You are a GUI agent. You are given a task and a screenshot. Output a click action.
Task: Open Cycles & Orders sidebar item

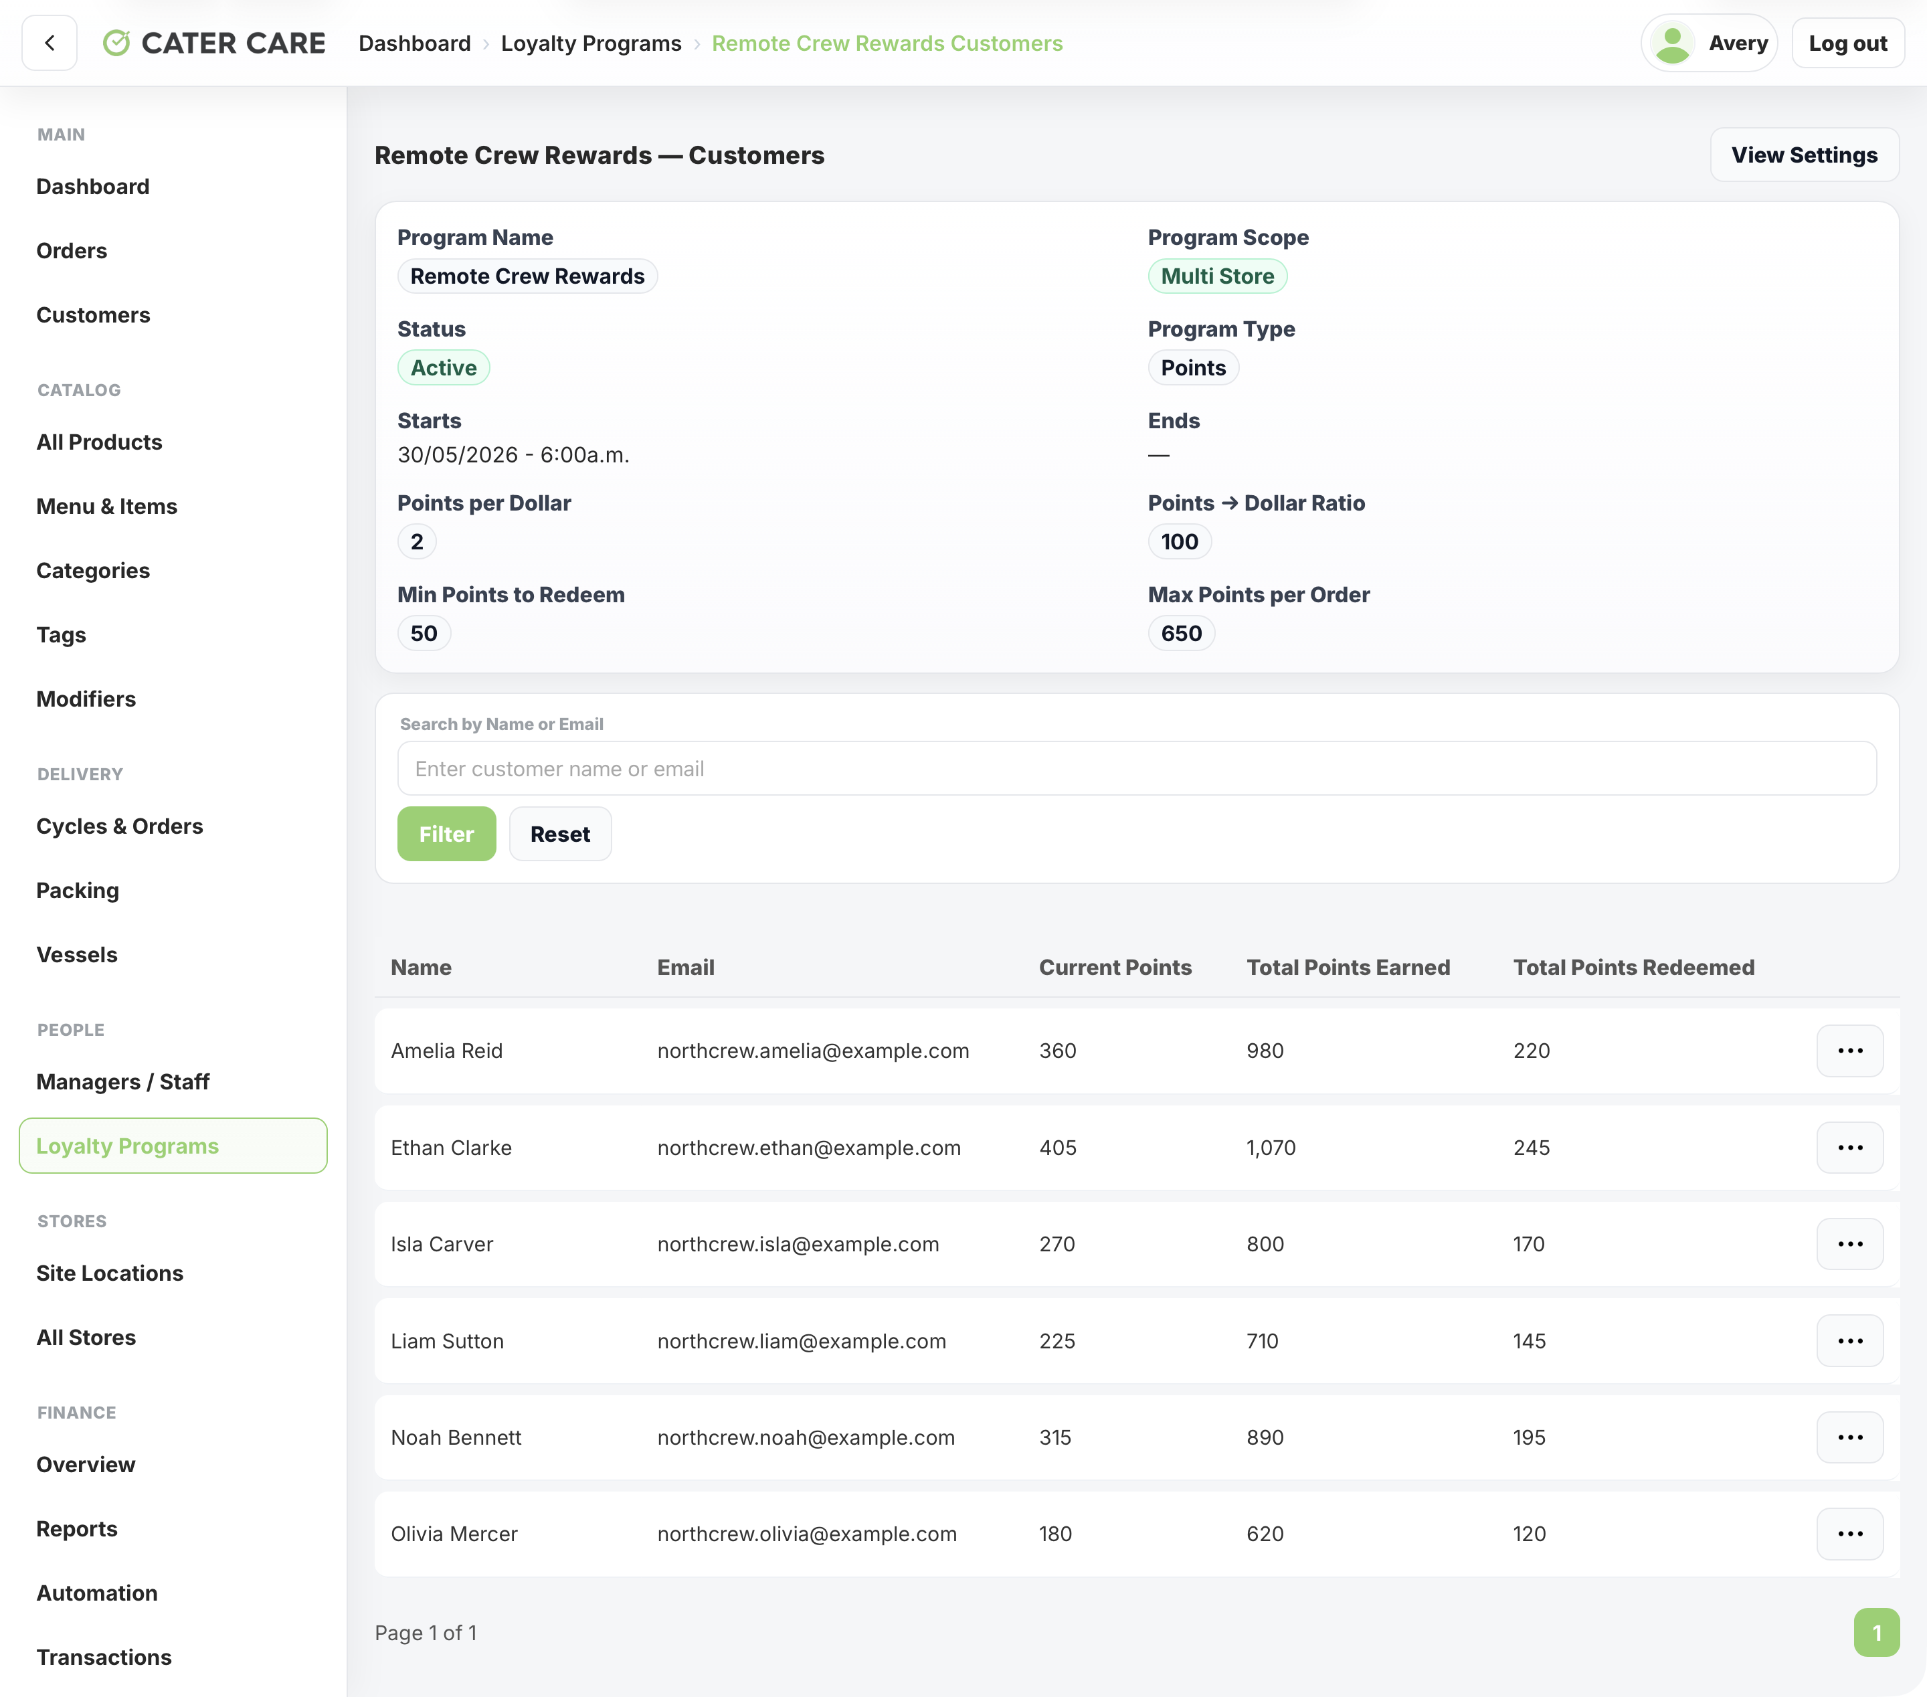[x=120, y=826]
